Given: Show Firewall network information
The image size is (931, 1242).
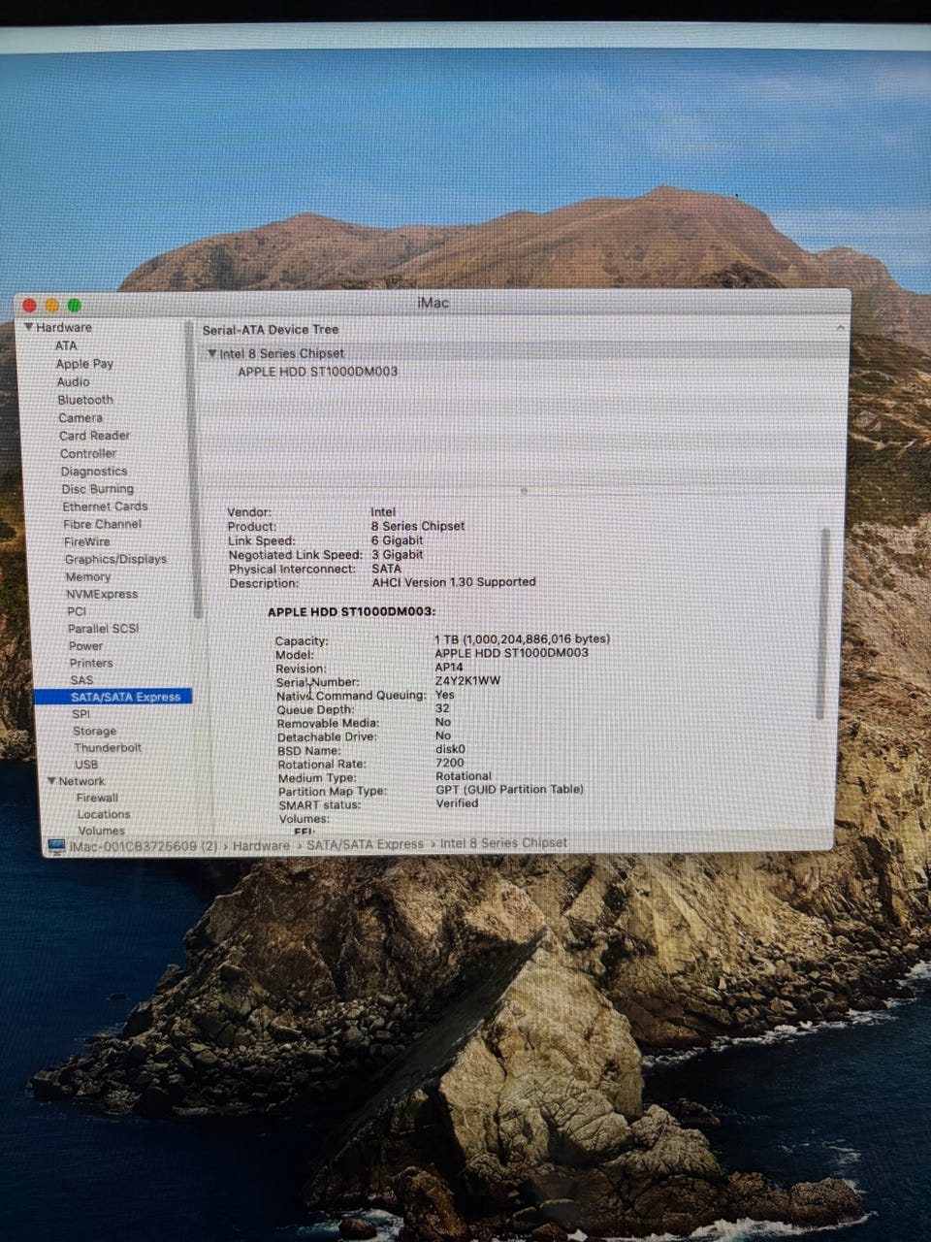Looking at the screenshot, I should [98, 798].
